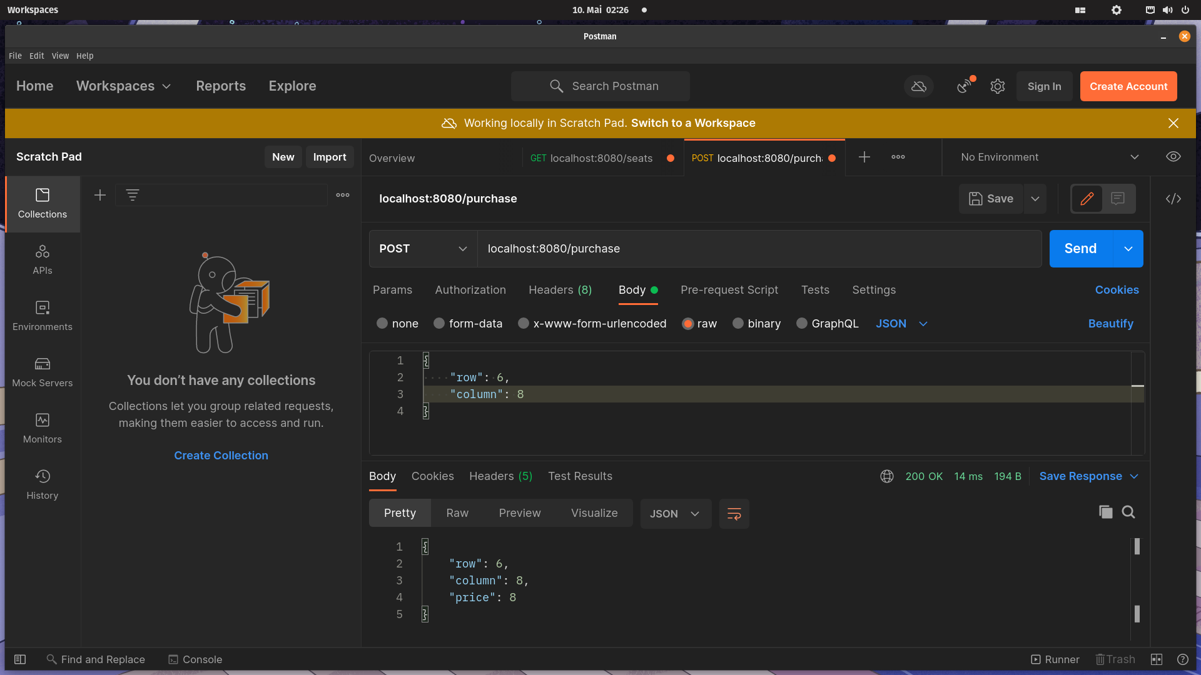Show request History in sidebar
The height and width of the screenshot is (675, 1201).
(x=43, y=484)
